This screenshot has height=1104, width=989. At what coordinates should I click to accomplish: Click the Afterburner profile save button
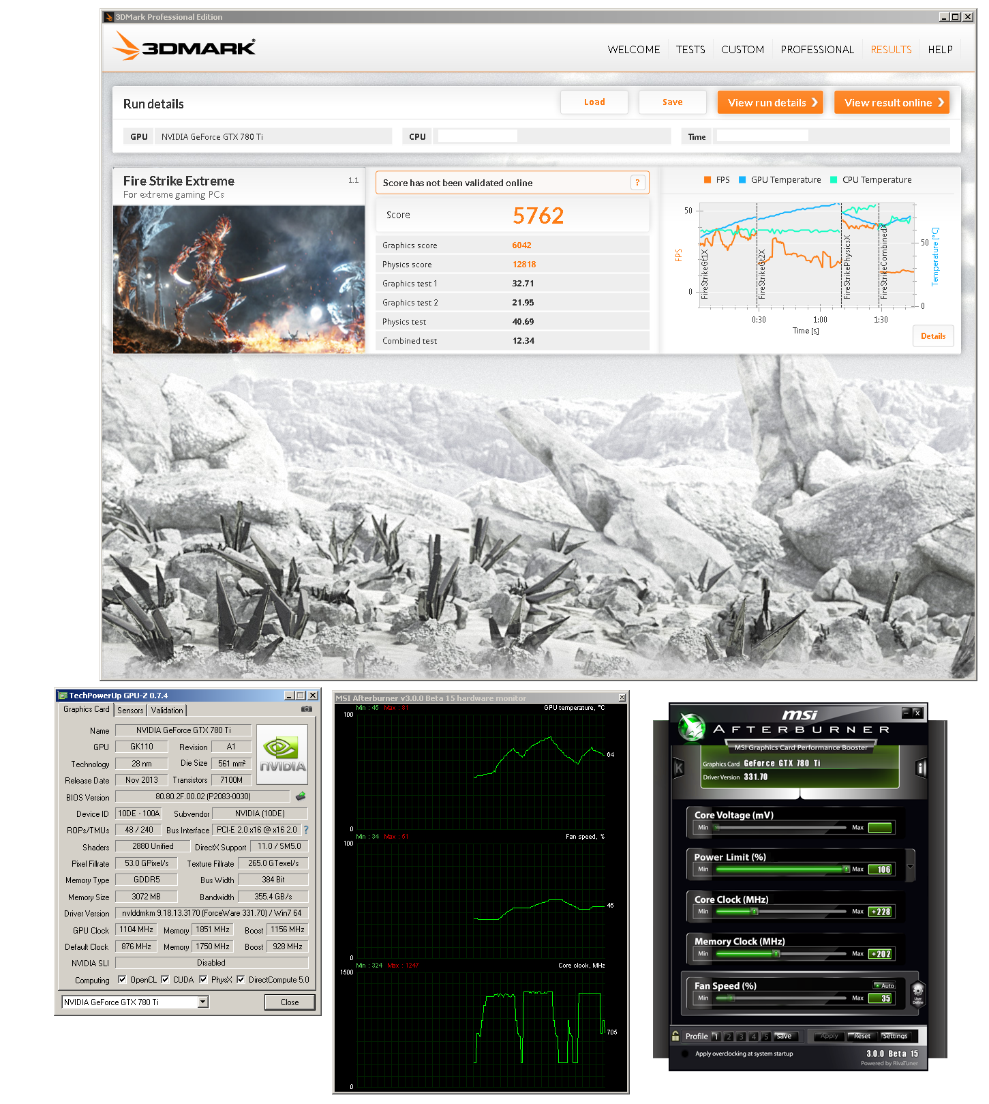785,1036
